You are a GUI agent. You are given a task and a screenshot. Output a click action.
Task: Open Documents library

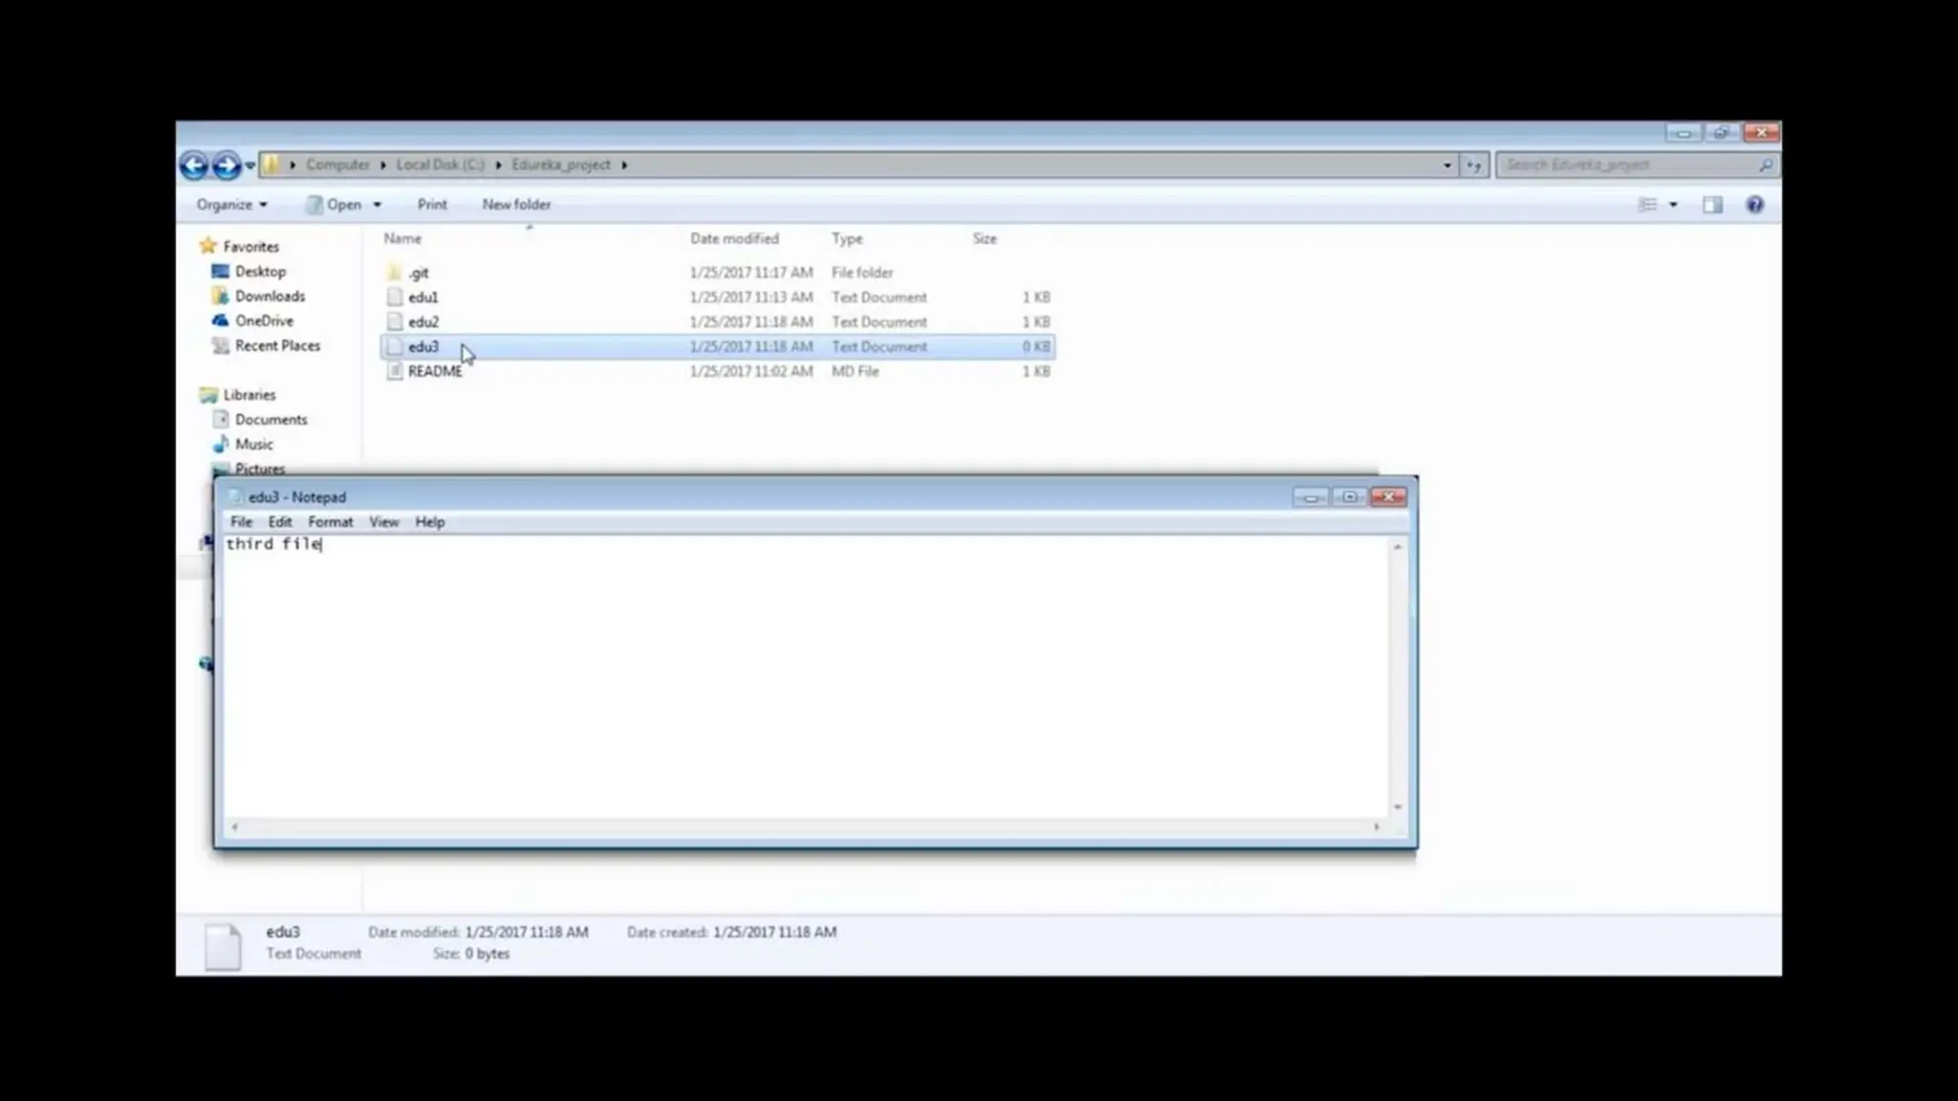(271, 420)
